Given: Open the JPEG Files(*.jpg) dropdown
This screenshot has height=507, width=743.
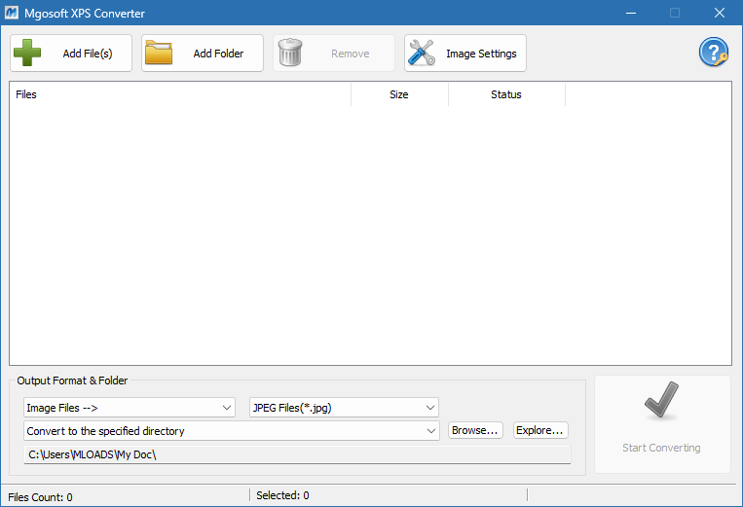Looking at the screenshot, I should point(344,408).
